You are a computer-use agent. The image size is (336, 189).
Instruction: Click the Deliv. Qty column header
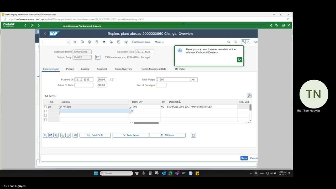(x=137, y=102)
